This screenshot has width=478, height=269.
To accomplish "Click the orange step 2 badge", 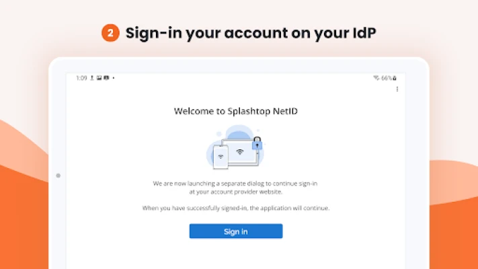I will coord(110,33).
